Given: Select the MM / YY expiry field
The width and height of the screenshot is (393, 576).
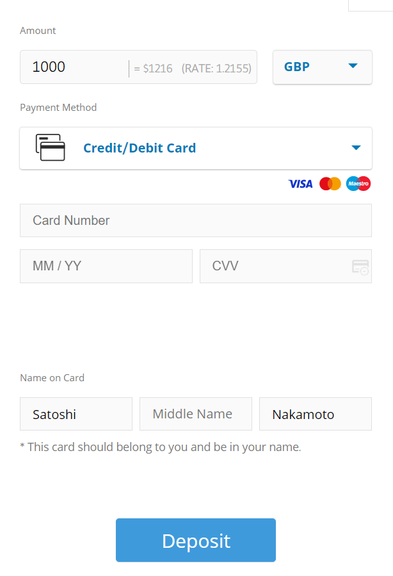Looking at the screenshot, I should [x=106, y=267].
